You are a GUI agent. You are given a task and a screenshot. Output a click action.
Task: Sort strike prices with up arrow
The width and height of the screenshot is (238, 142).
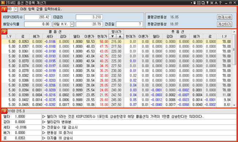120,36
